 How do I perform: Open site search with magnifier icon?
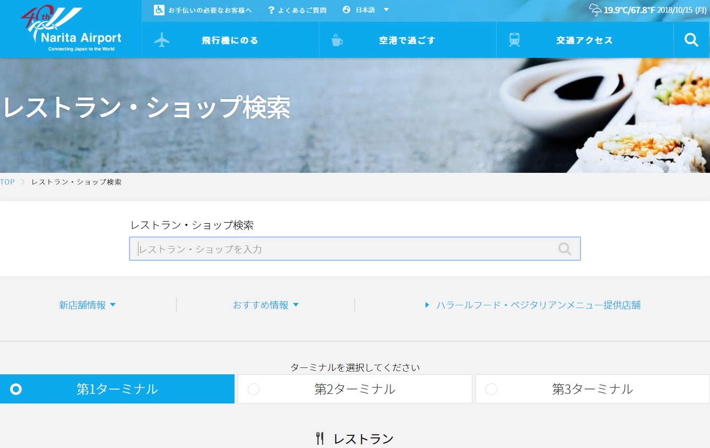(691, 40)
